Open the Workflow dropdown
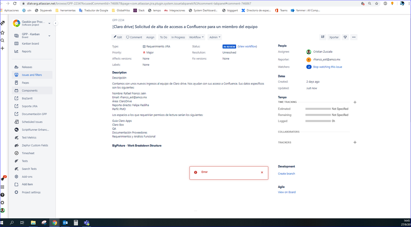 pyautogui.click(x=197, y=37)
